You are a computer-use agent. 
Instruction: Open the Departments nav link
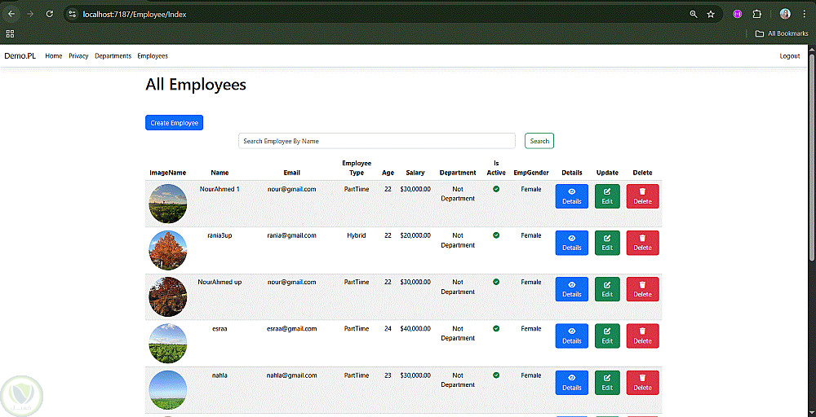point(113,56)
